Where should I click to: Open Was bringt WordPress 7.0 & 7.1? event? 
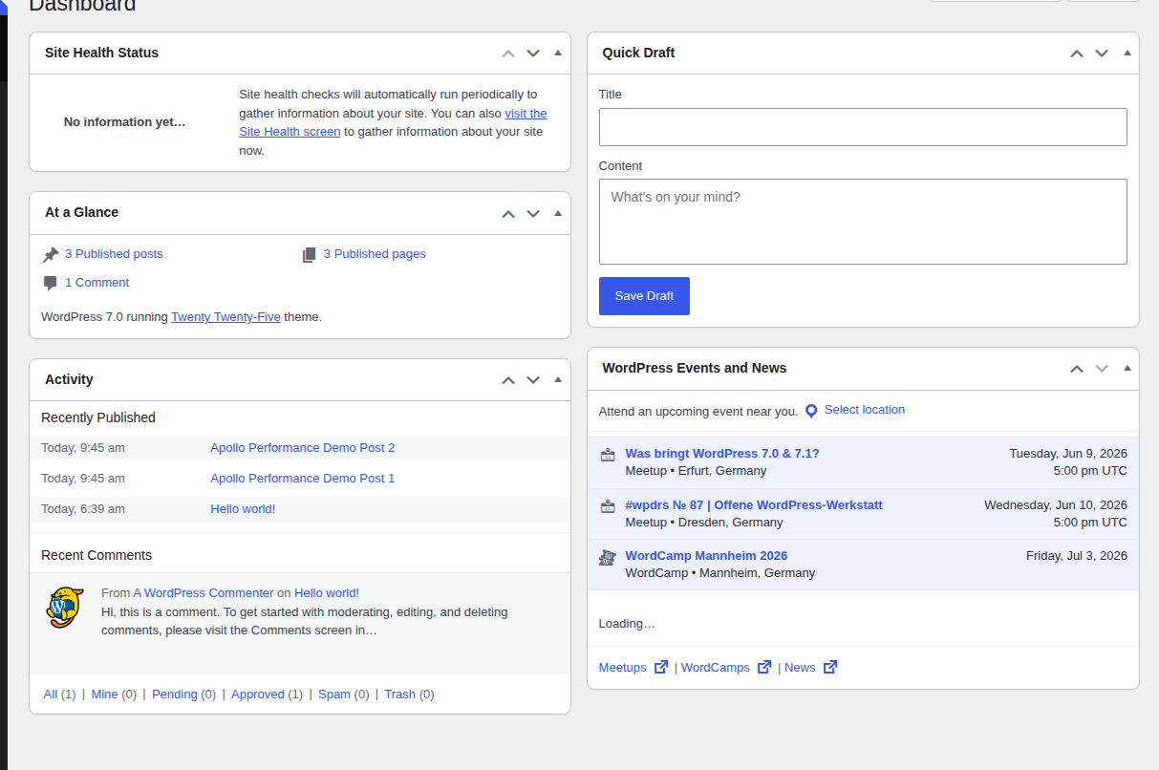tap(722, 454)
